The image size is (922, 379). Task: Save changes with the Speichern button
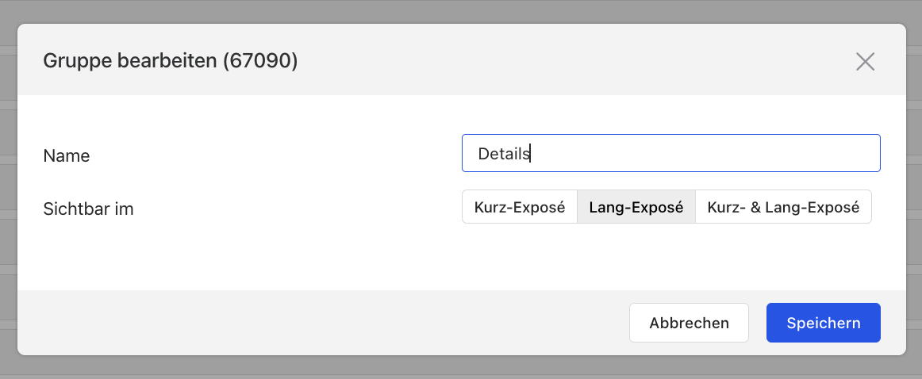click(824, 323)
